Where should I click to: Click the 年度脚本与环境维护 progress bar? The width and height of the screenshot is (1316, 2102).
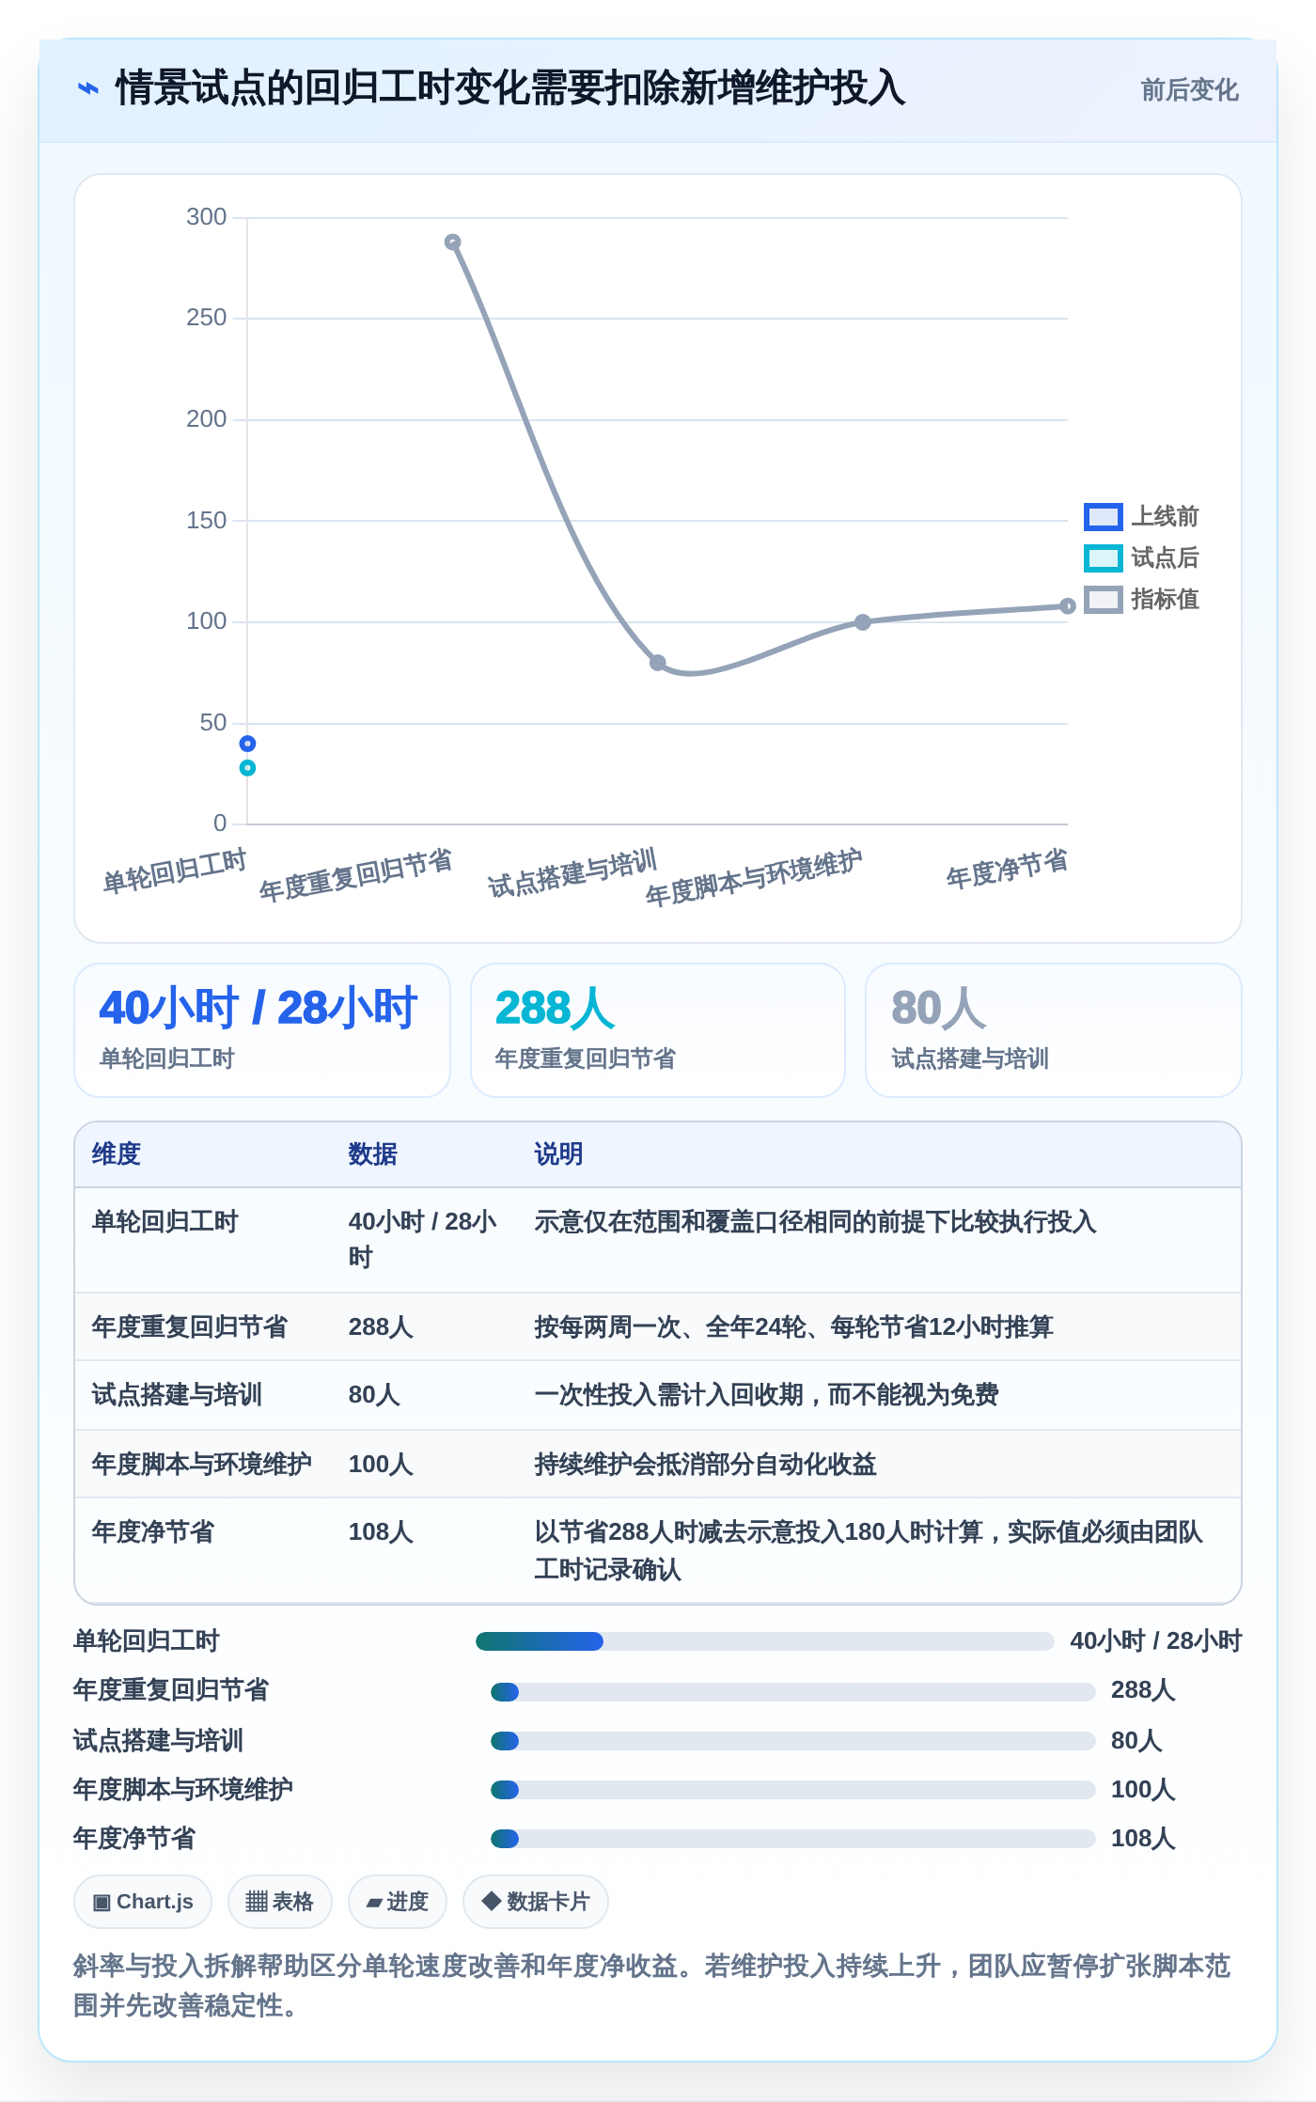(793, 1790)
